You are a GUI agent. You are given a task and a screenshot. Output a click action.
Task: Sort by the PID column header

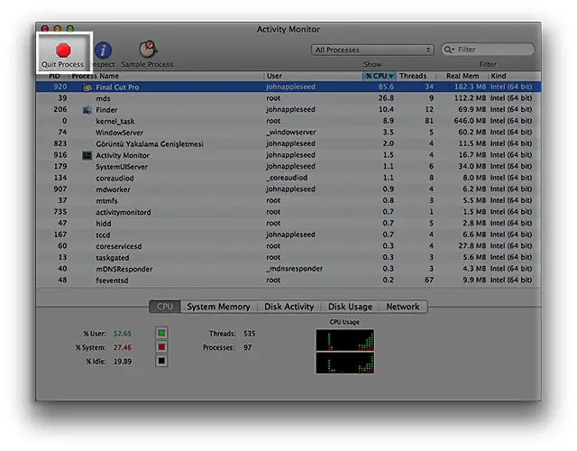point(54,76)
